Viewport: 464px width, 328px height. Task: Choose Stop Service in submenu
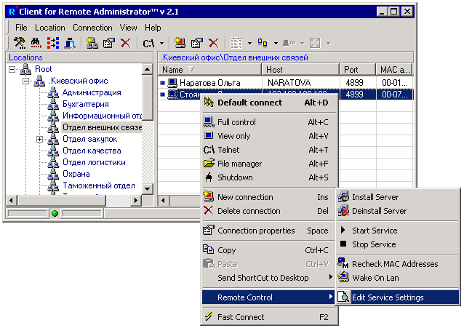[x=398, y=244]
